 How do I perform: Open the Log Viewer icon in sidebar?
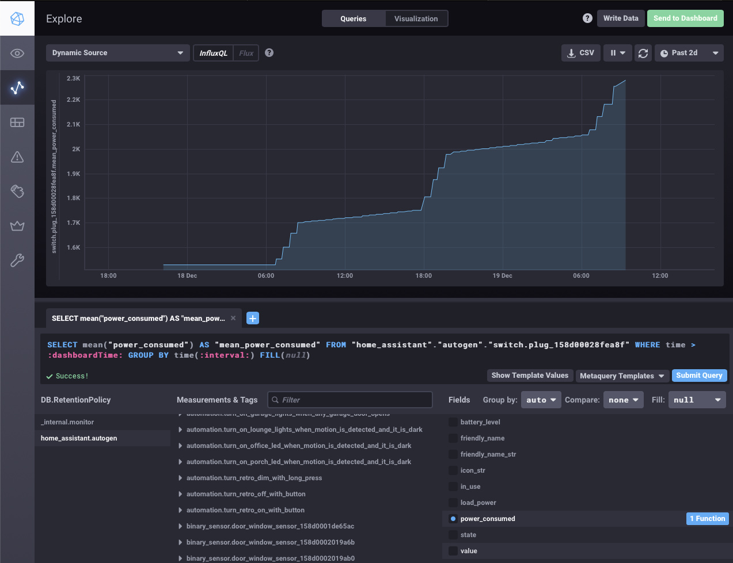[17, 192]
